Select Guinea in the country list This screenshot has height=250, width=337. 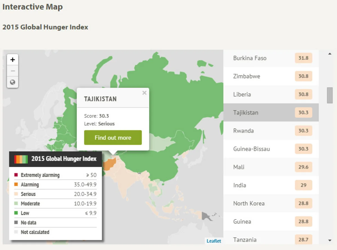[x=271, y=222]
